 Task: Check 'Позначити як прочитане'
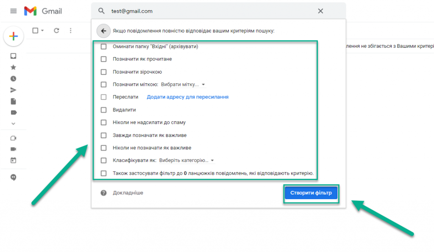[103, 59]
